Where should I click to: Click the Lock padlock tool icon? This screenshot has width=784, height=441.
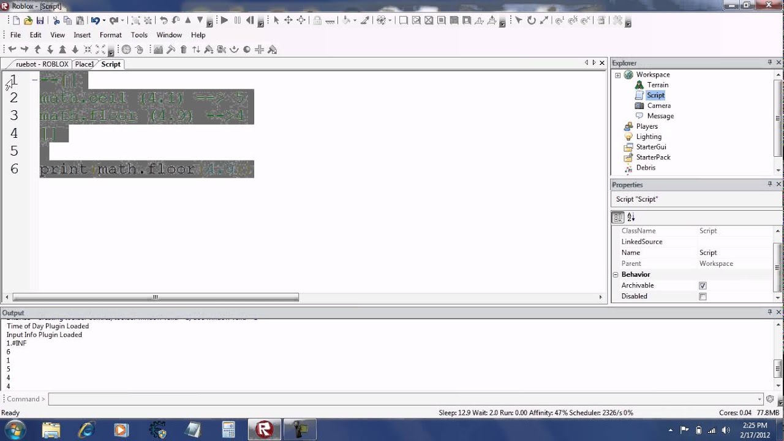[317, 20]
